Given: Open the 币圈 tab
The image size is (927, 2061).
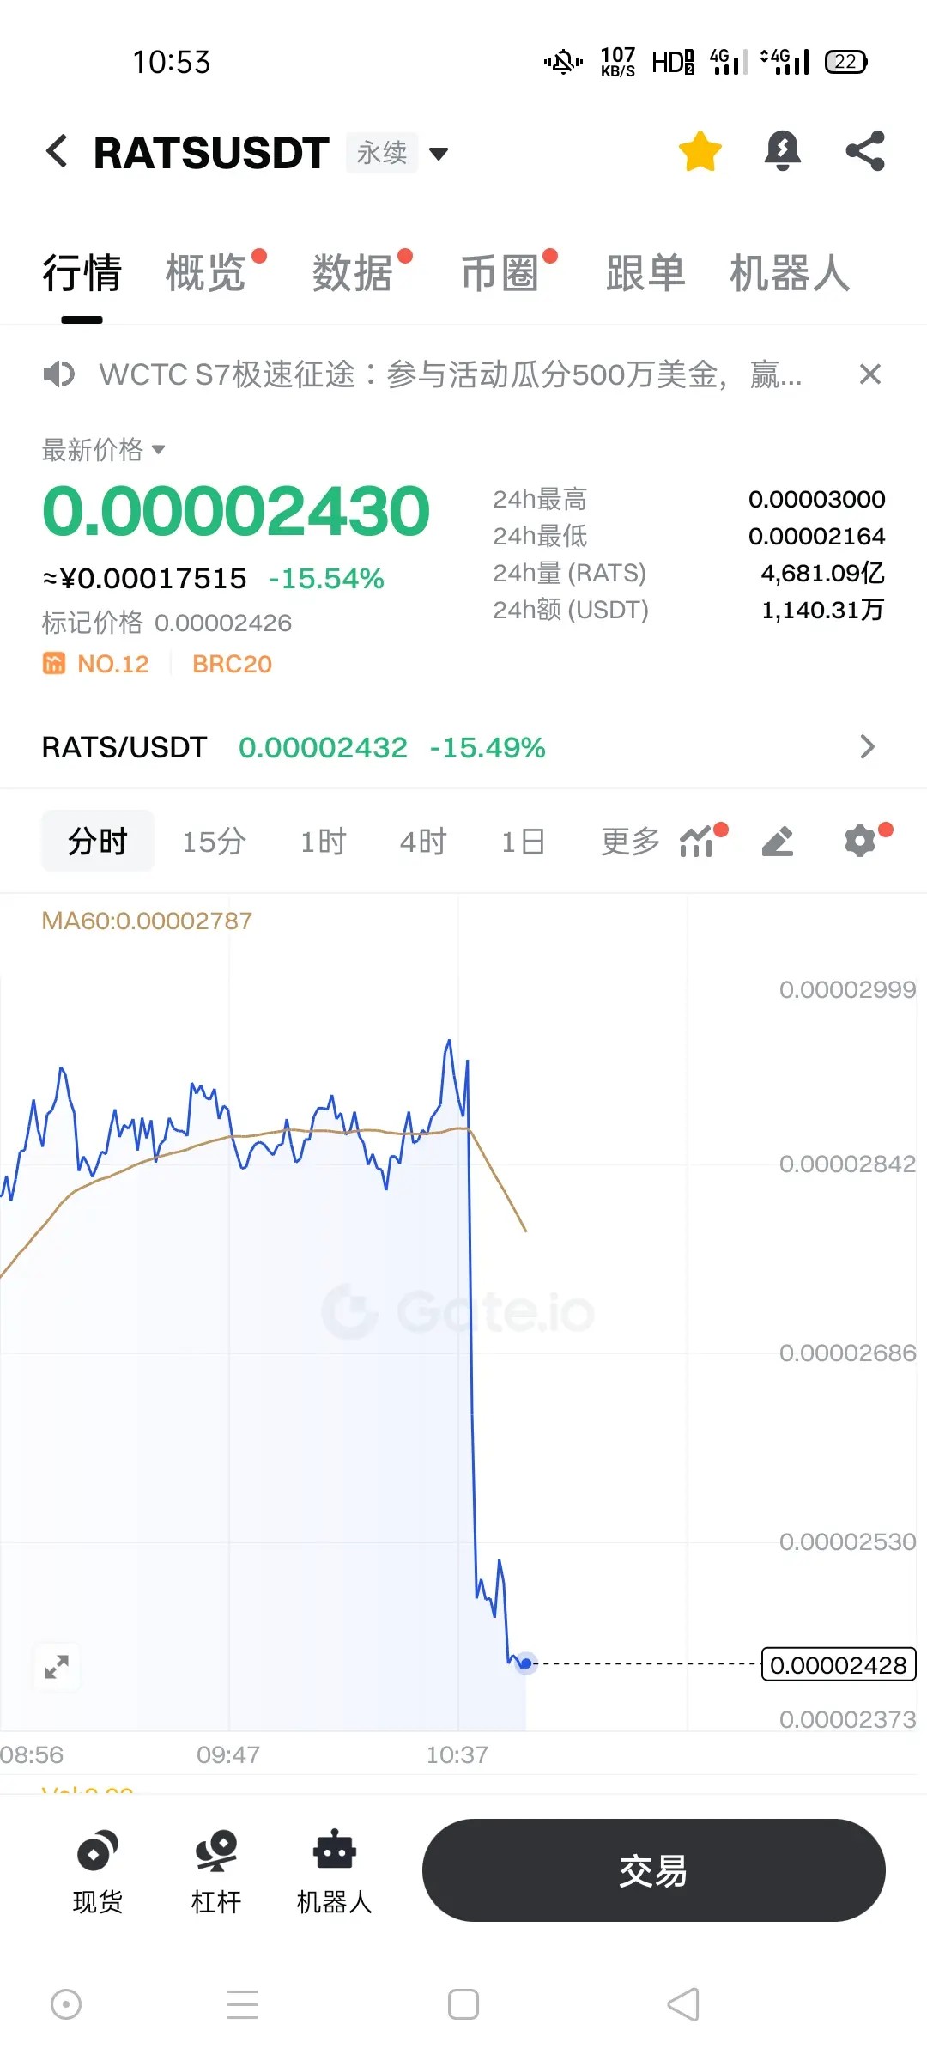Looking at the screenshot, I should pyautogui.click(x=500, y=273).
